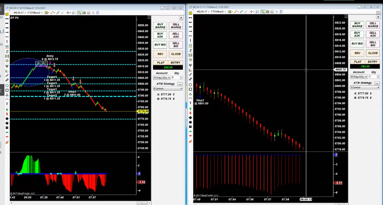The height and width of the screenshot is (205, 383).
Task: Select red arrow-down marker in right chart
Action: [190, 113]
